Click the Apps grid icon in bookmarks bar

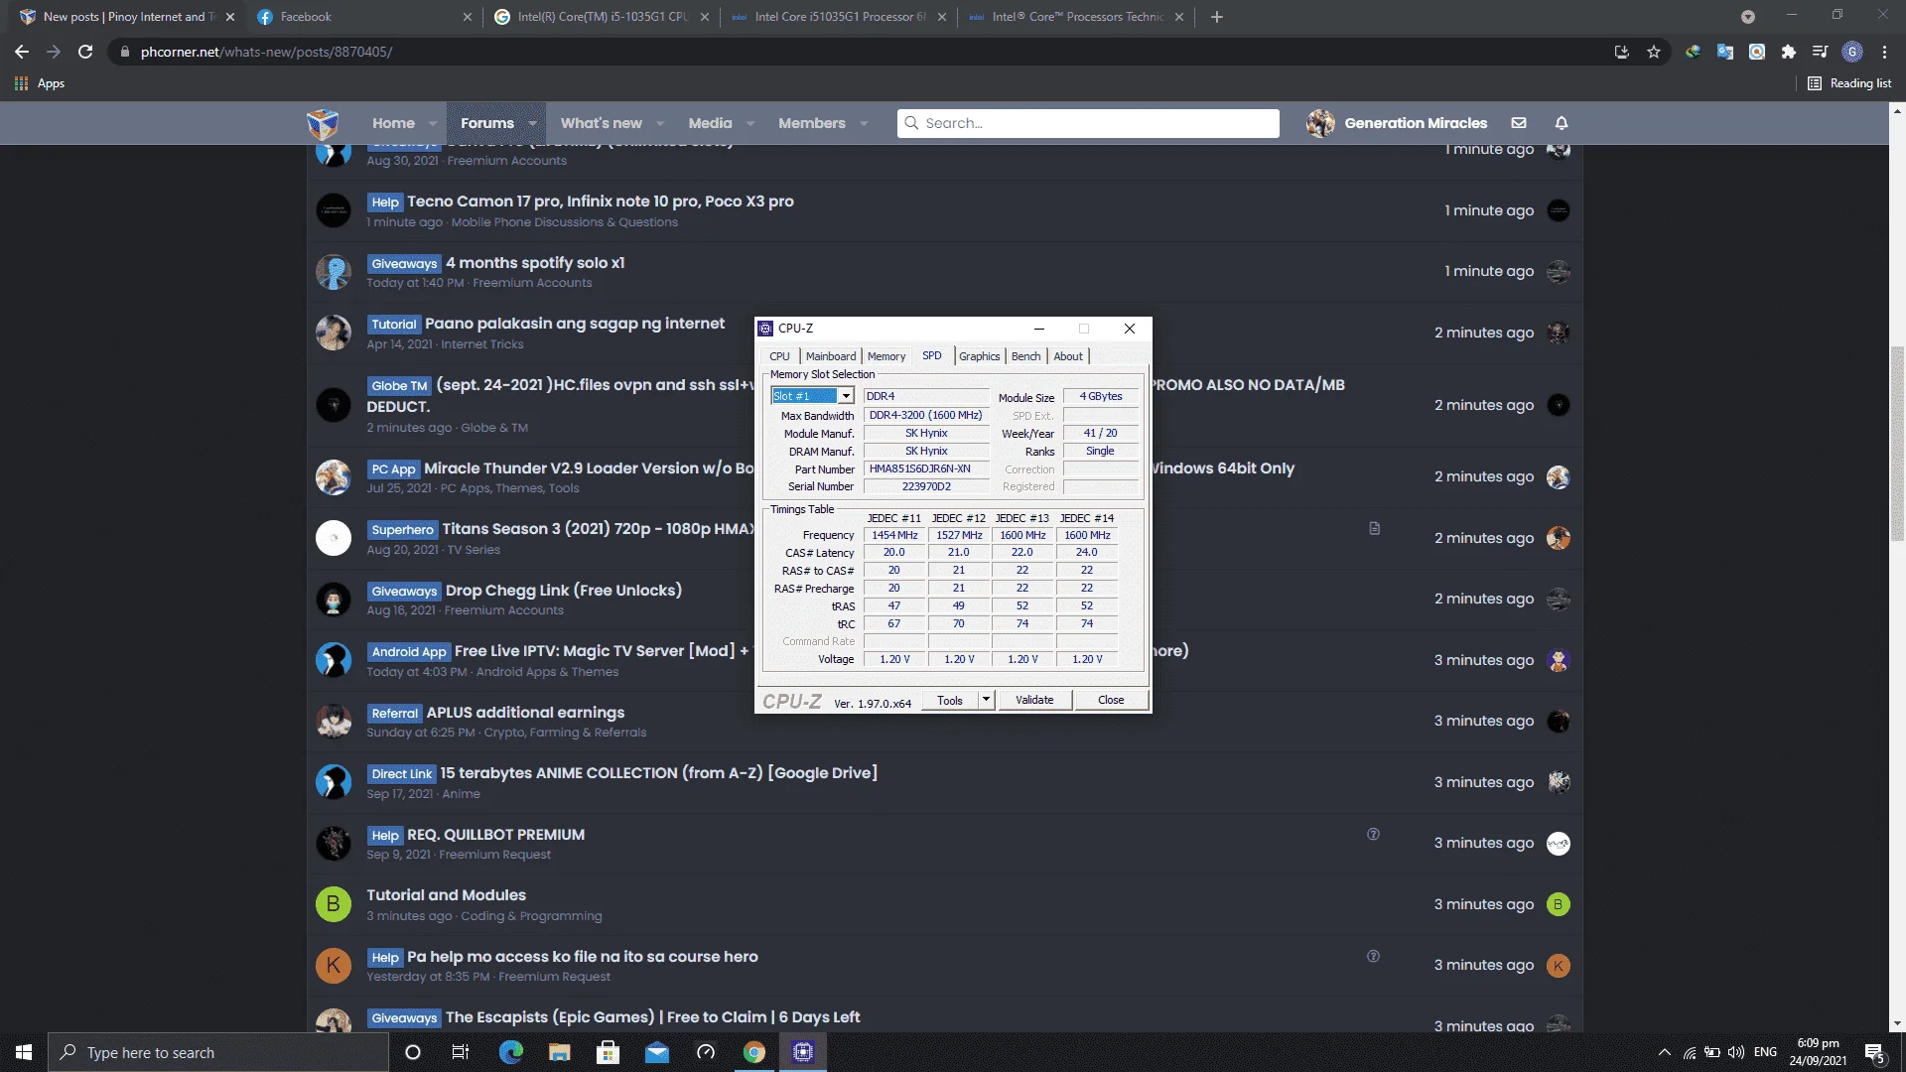[21, 83]
